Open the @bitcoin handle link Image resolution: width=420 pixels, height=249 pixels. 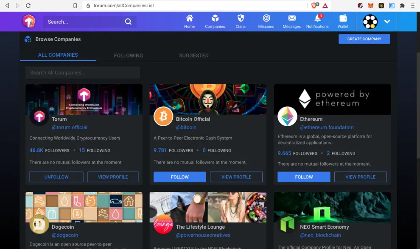186,127
